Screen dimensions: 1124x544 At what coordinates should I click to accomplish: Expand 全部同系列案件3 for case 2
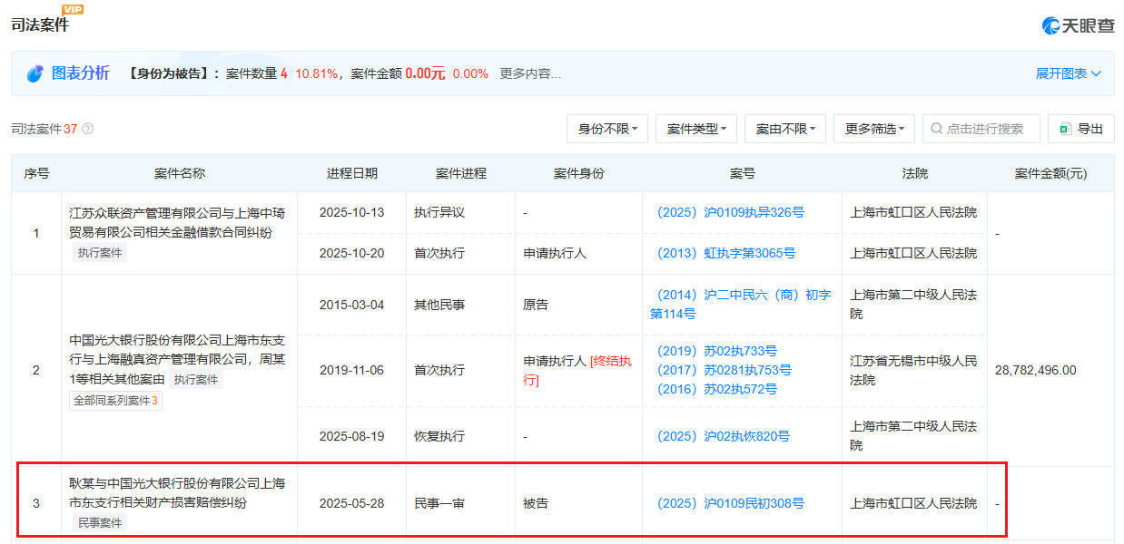[115, 400]
